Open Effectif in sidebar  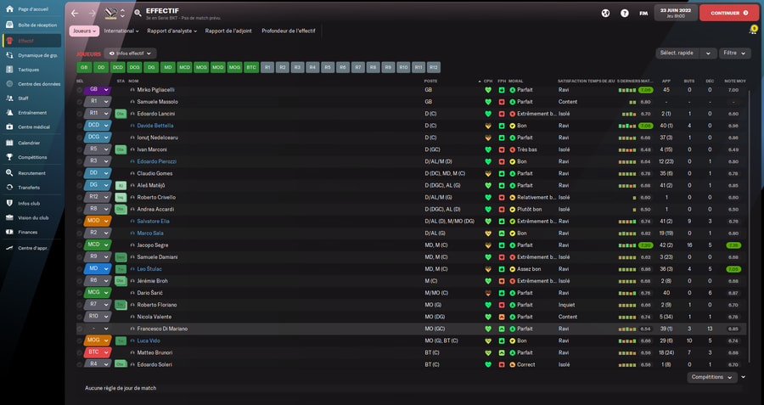(31, 41)
